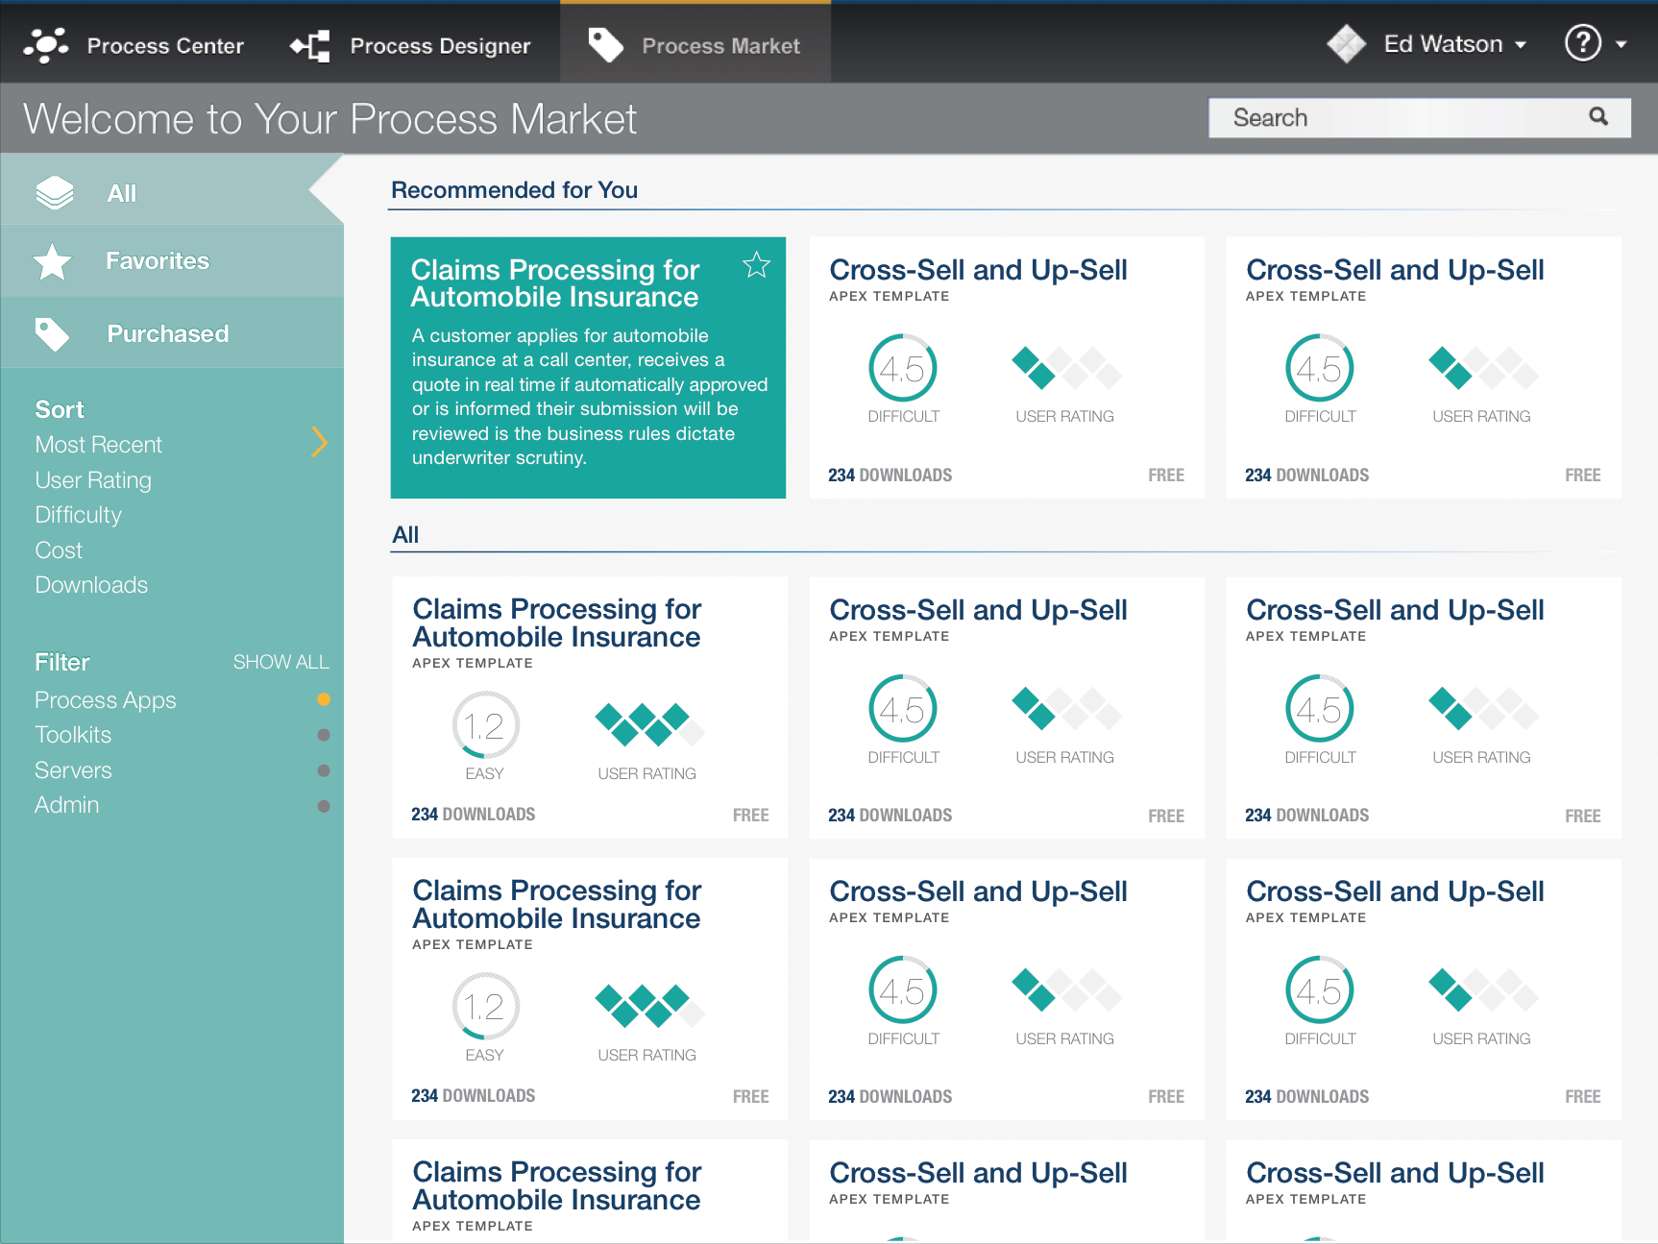
Task: Click the Process Market tag icon
Action: [605, 44]
